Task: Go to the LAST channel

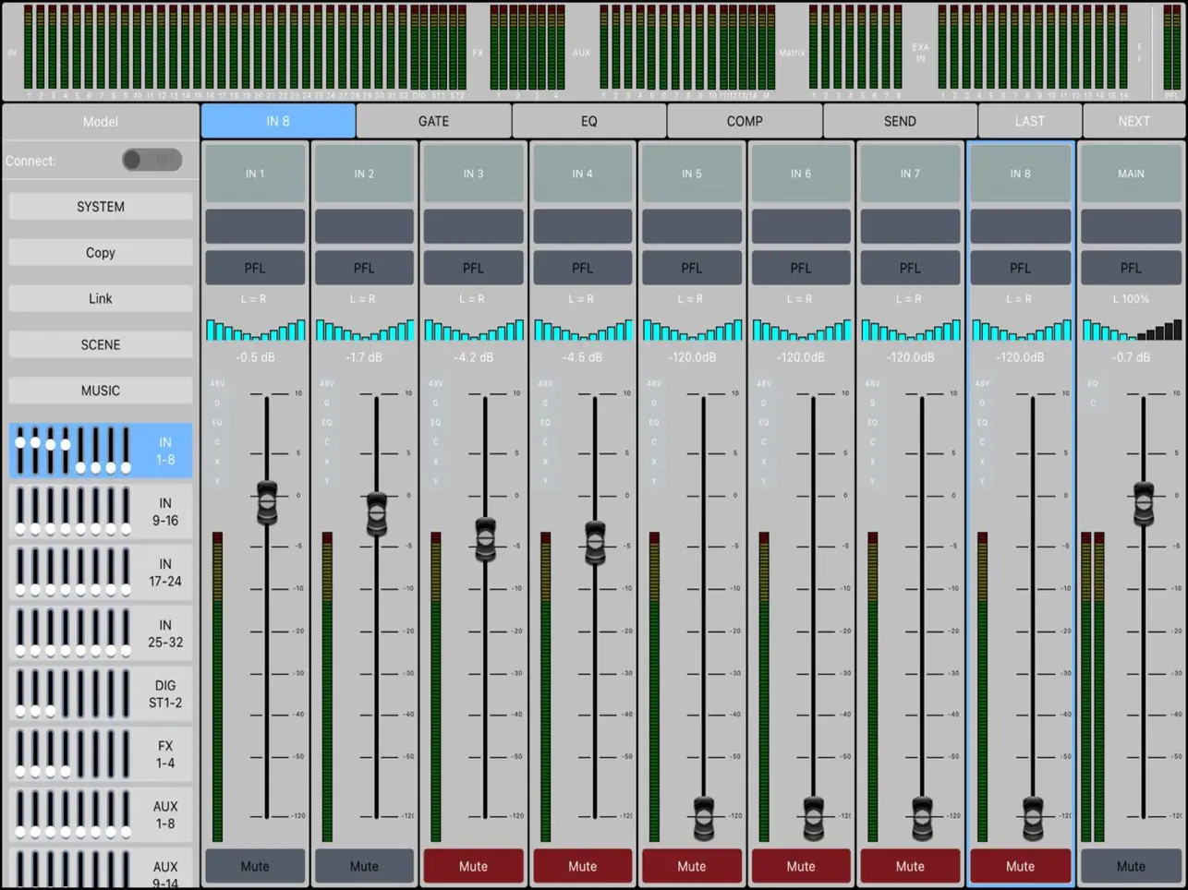Action: (1030, 121)
